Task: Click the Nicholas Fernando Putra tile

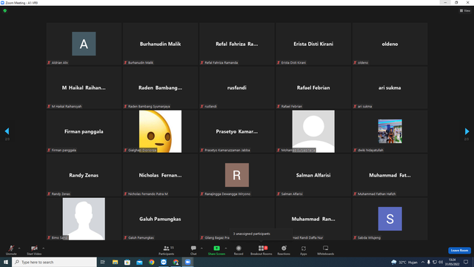Action: [160, 175]
